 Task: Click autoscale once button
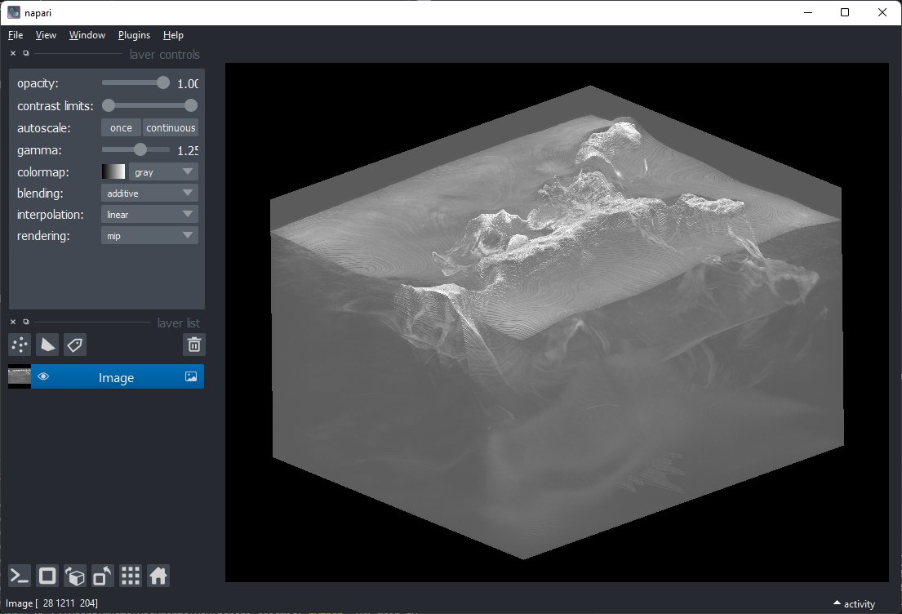click(x=121, y=127)
